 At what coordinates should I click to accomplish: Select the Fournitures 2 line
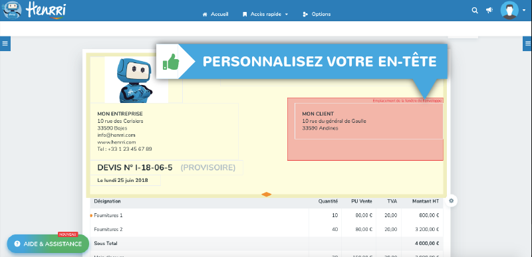click(267, 230)
